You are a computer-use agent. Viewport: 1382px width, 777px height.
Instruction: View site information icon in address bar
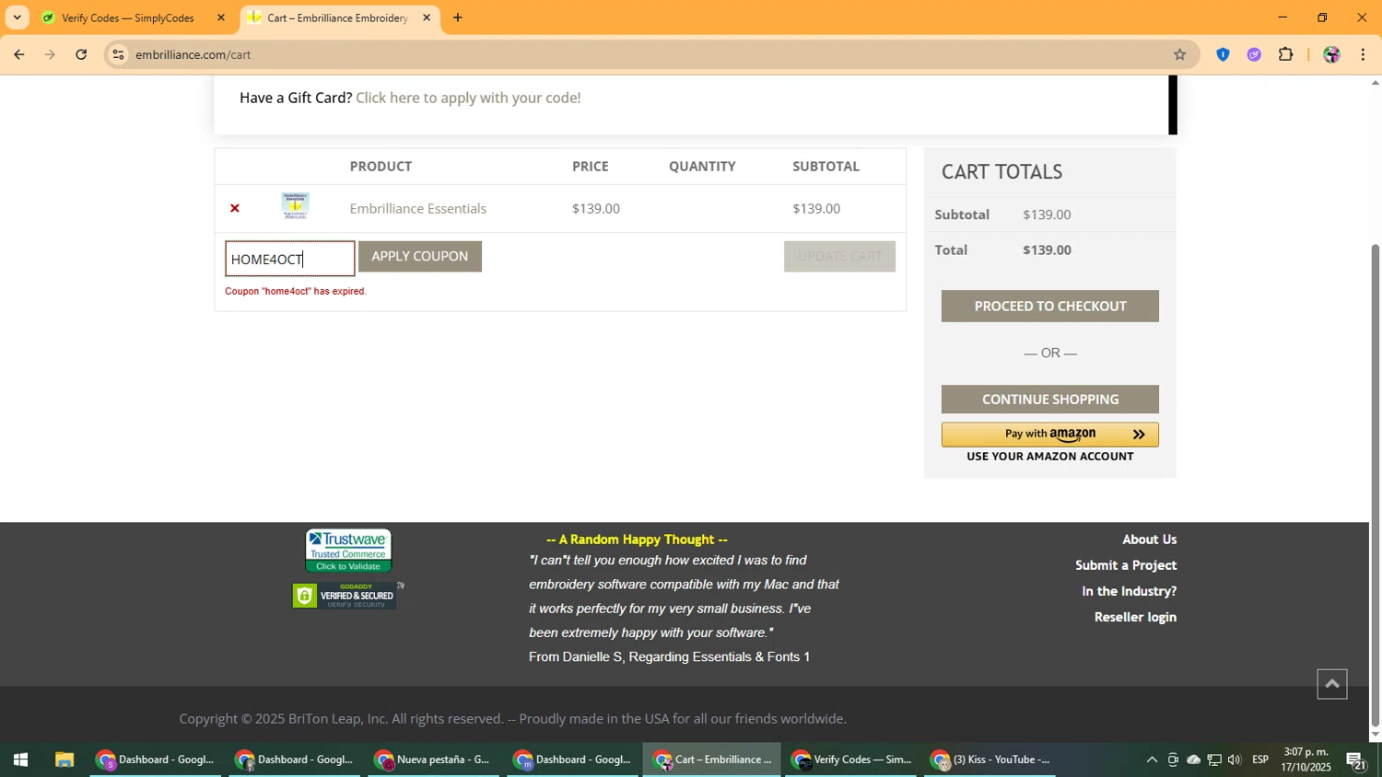point(118,54)
